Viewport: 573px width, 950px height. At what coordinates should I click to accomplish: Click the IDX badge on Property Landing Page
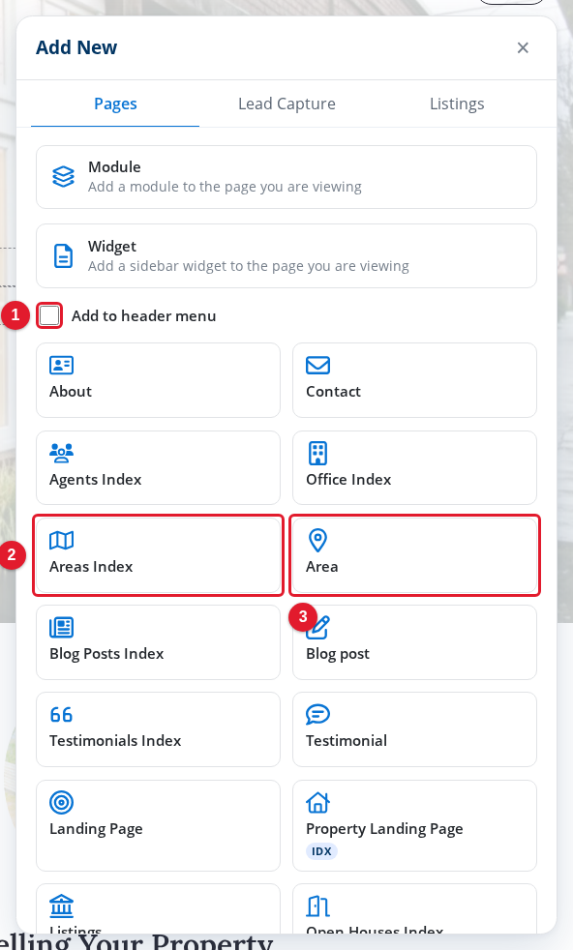tap(321, 851)
